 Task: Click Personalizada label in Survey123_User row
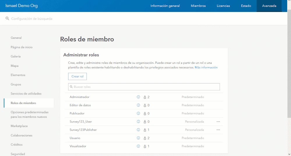pos(194,122)
